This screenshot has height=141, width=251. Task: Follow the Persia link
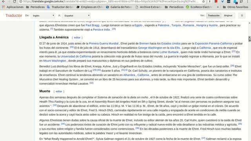[97, 30]
